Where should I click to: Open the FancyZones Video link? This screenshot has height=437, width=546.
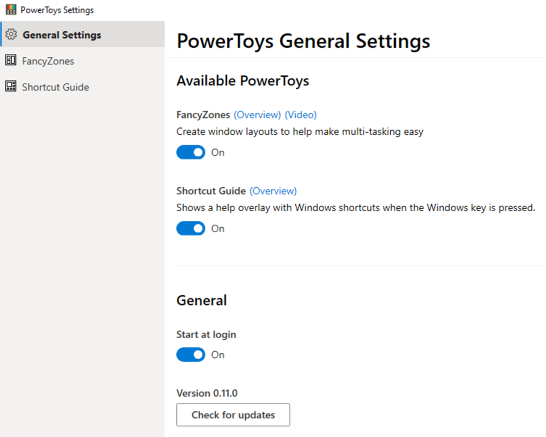pyautogui.click(x=300, y=115)
